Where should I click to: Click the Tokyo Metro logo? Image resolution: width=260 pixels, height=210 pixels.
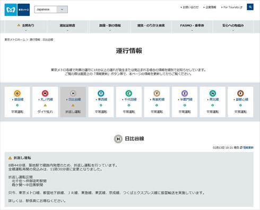[x=17, y=10]
